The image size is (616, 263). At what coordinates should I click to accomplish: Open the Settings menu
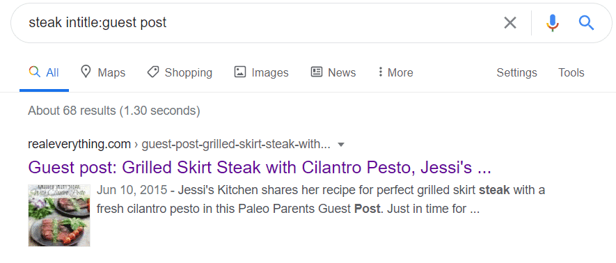516,72
